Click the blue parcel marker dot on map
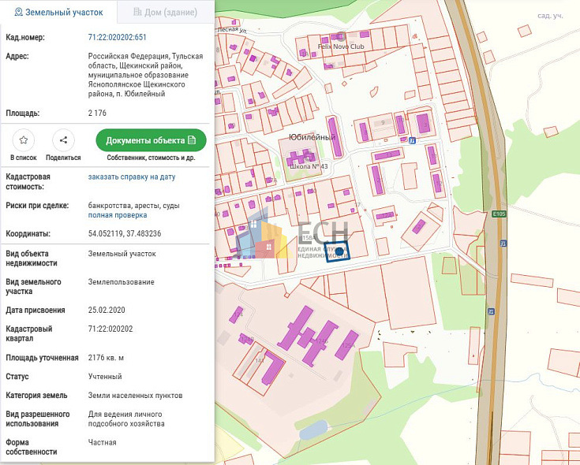 (339, 252)
